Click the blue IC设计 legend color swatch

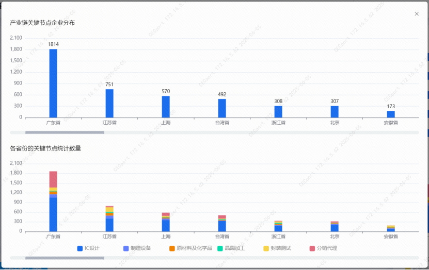[x=80, y=248]
